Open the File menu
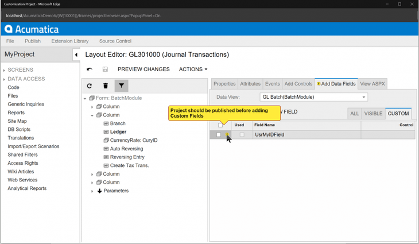The image size is (419, 244). click(x=10, y=41)
